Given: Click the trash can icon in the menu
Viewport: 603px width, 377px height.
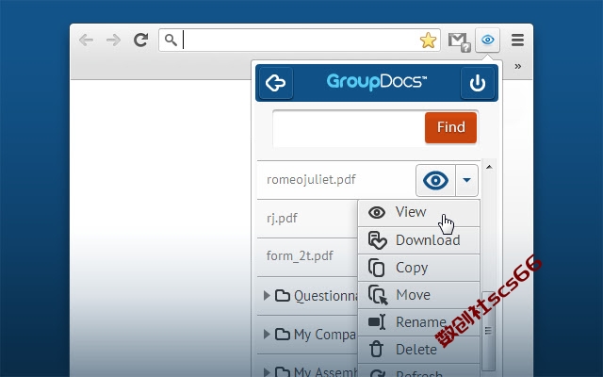Looking at the screenshot, I should point(376,349).
